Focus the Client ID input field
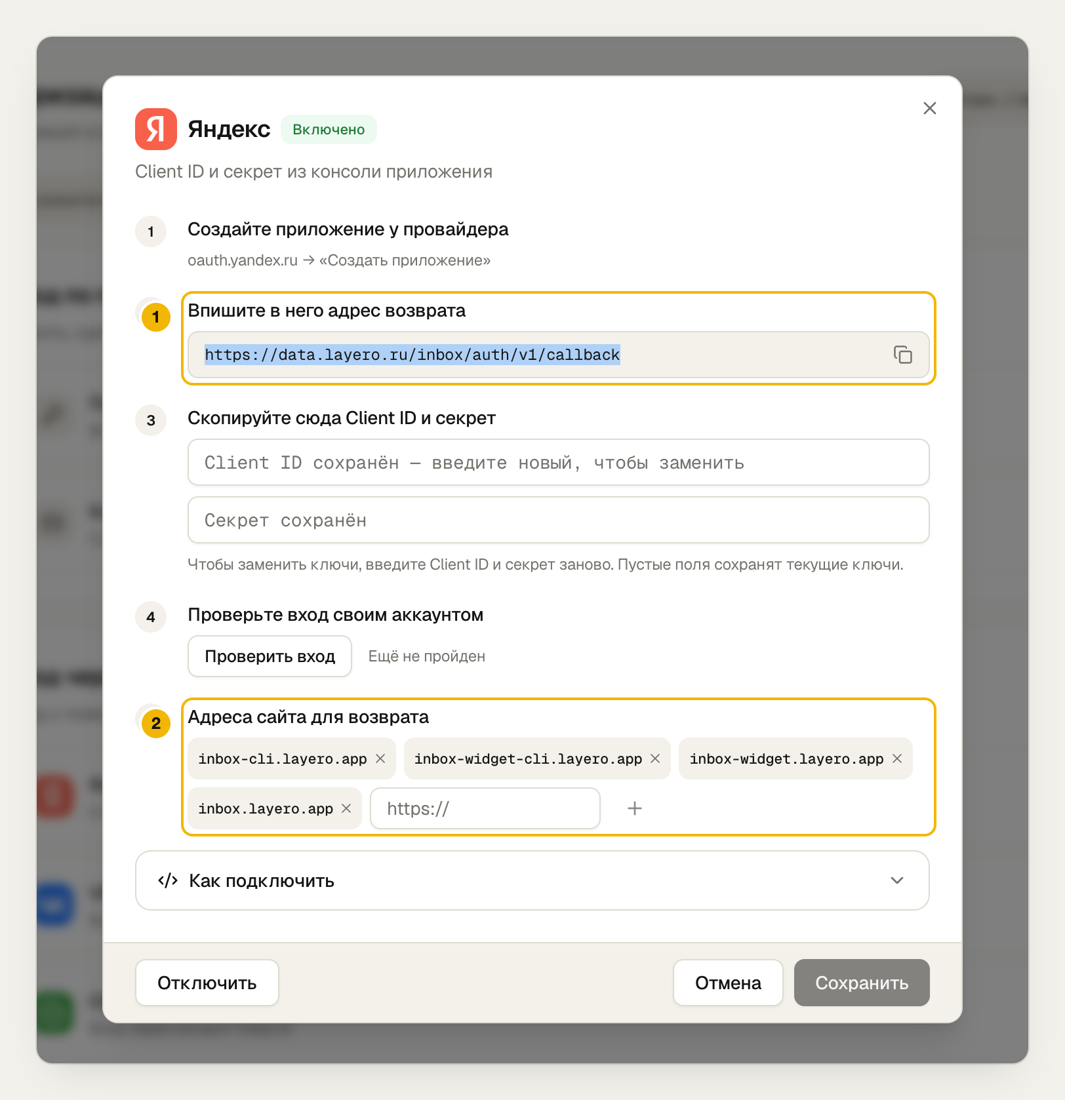Viewport: 1065px width, 1100px height. click(559, 462)
